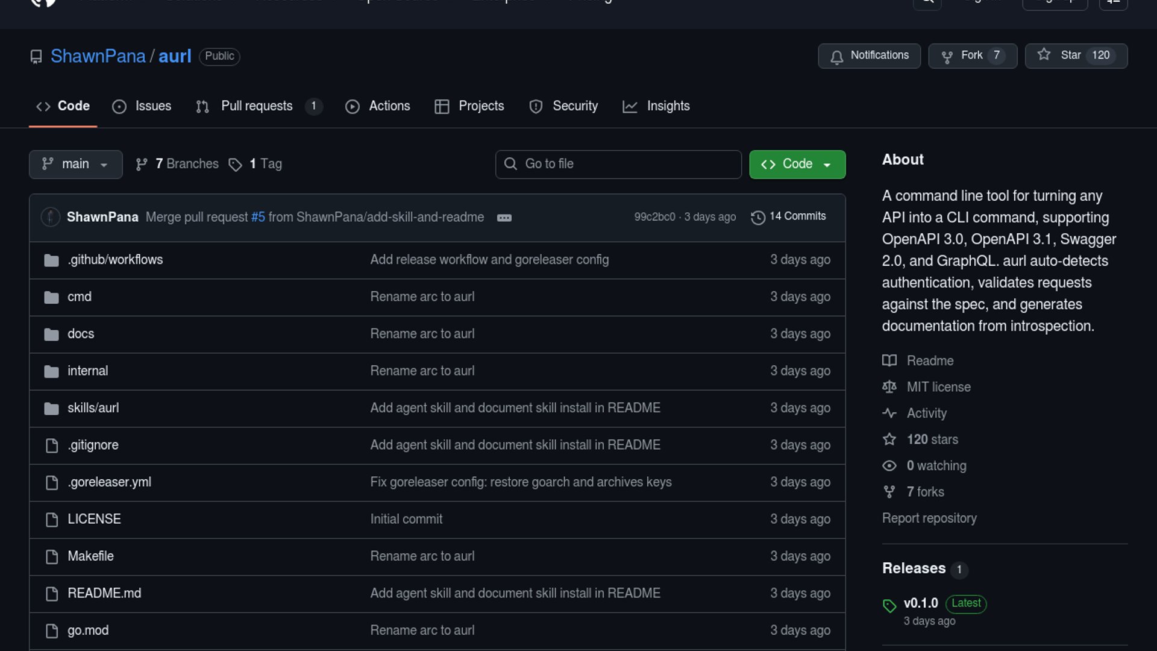Image resolution: width=1157 pixels, height=651 pixels.
Task: Click the commit history clock icon
Action: [758, 218]
